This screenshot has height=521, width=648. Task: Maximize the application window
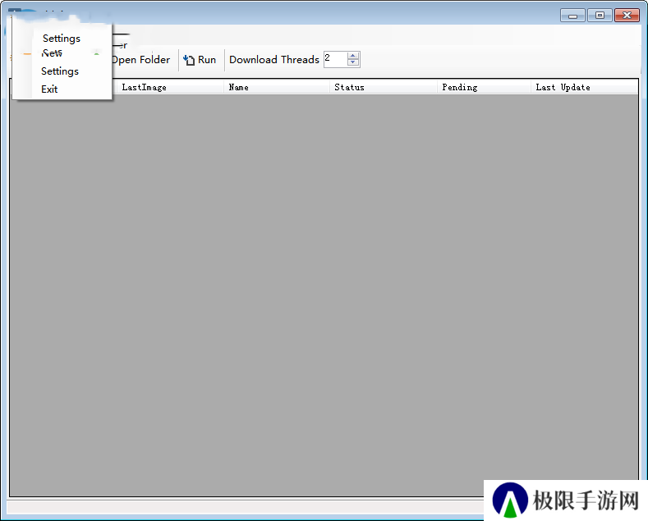click(x=600, y=16)
